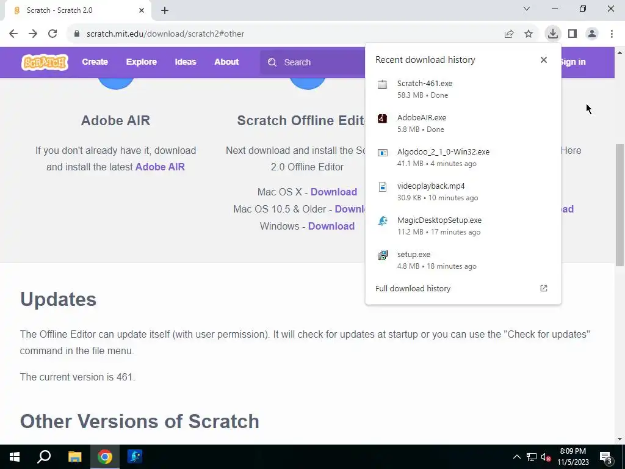Click the Scratch-461.exe file icon
This screenshot has width=625, height=469.
382,84
